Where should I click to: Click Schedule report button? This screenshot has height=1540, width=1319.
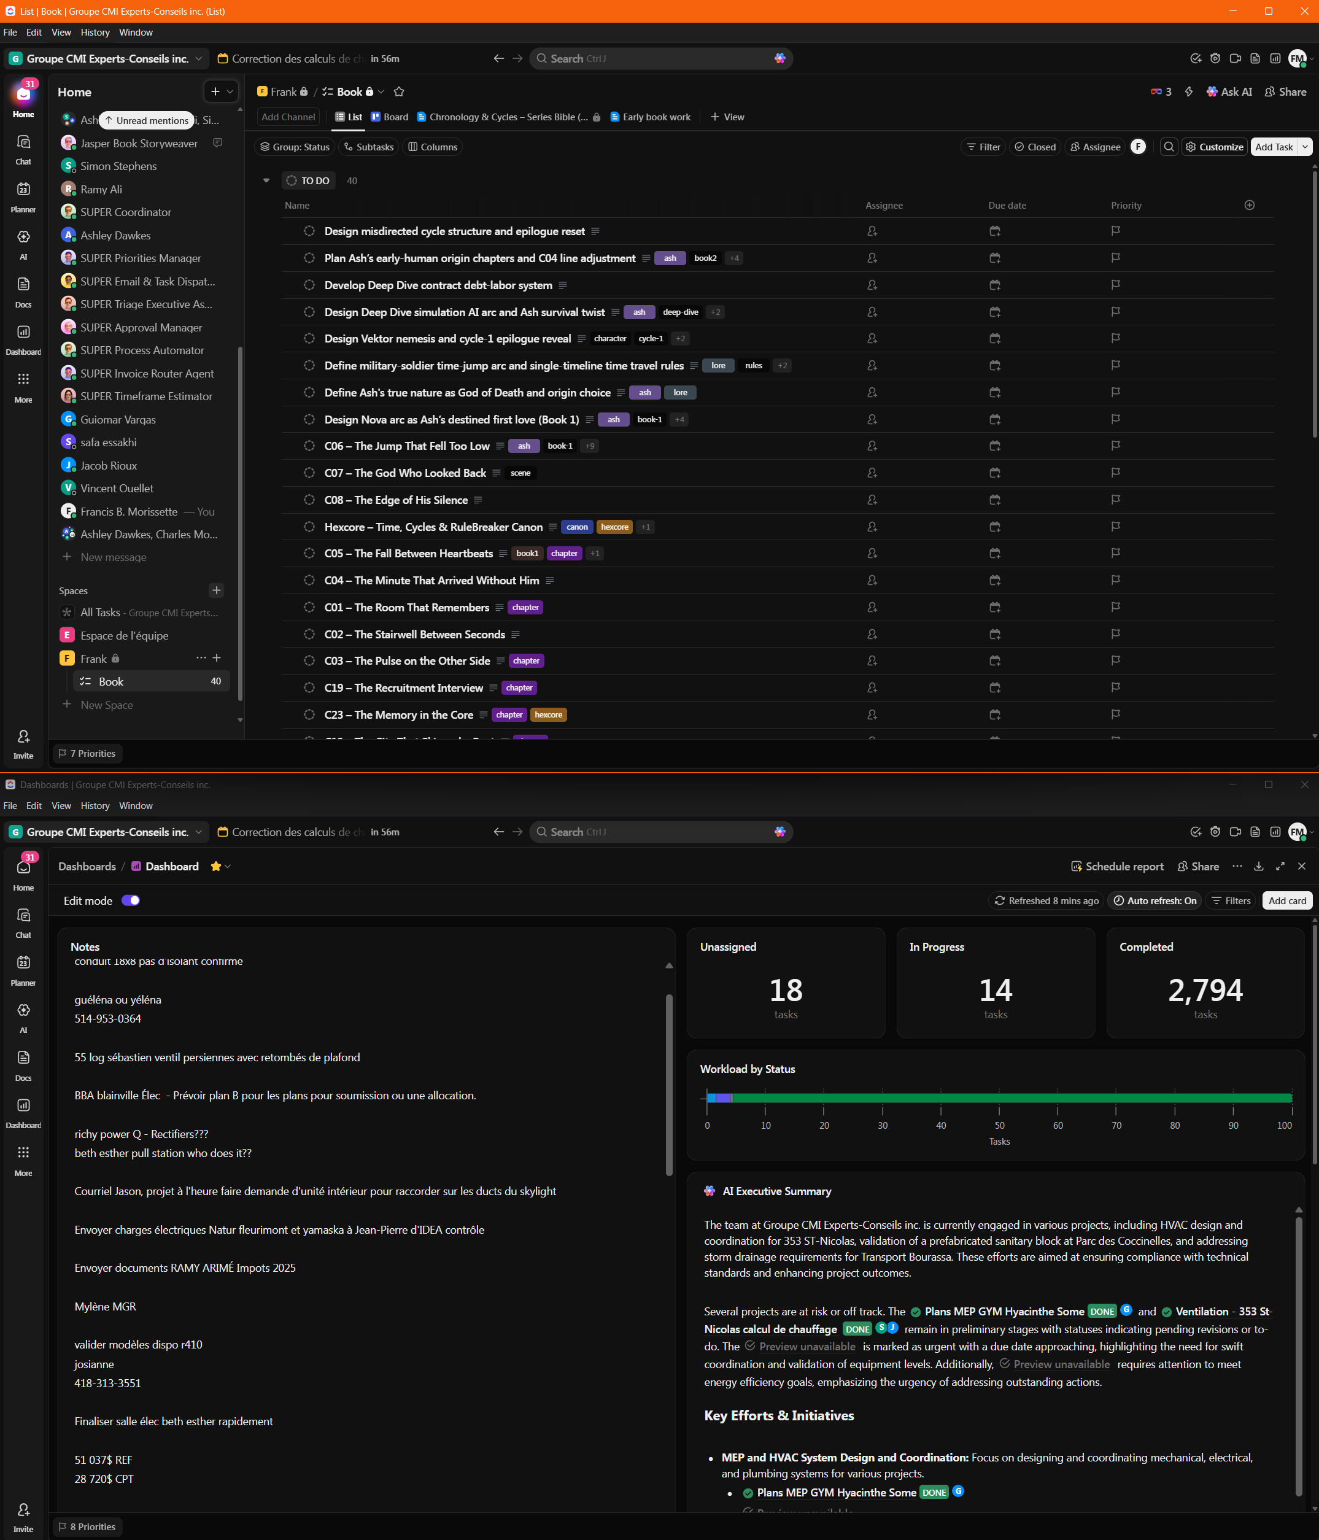coord(1117,866)
